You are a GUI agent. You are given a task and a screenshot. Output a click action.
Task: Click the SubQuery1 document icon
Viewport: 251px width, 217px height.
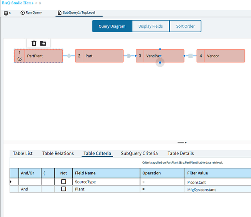point(60,13)
